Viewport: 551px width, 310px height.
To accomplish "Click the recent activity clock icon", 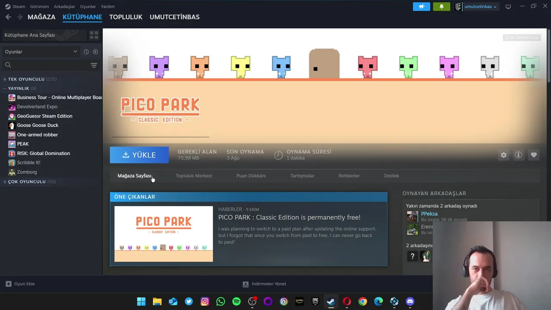I will pyautogui.click(x=86, y=52).
